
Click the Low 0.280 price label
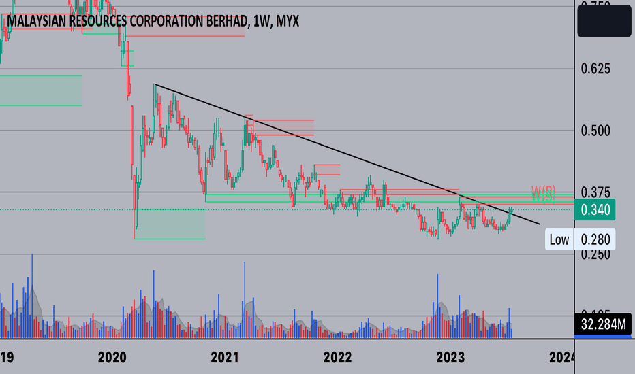(580, 239)
